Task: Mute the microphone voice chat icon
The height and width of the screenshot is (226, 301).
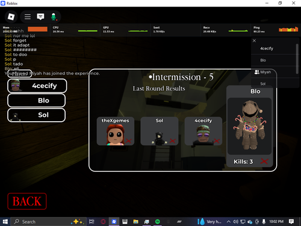Action: 54,17
